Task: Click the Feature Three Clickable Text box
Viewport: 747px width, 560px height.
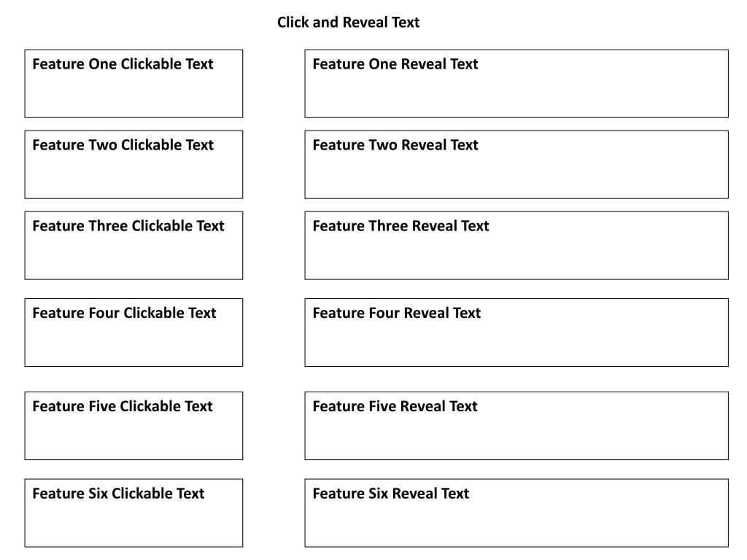Action: [134, 246]
